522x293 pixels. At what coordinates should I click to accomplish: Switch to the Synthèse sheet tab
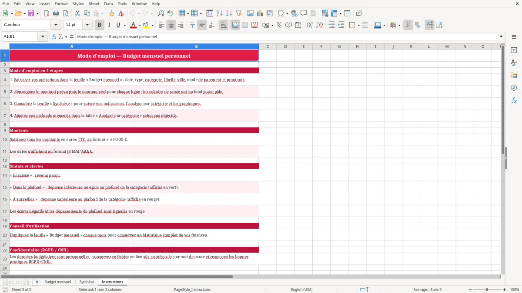pos(87,282)
